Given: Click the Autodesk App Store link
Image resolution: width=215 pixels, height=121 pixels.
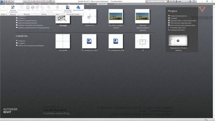Looking at the screenshot, I should coord(178,28).
